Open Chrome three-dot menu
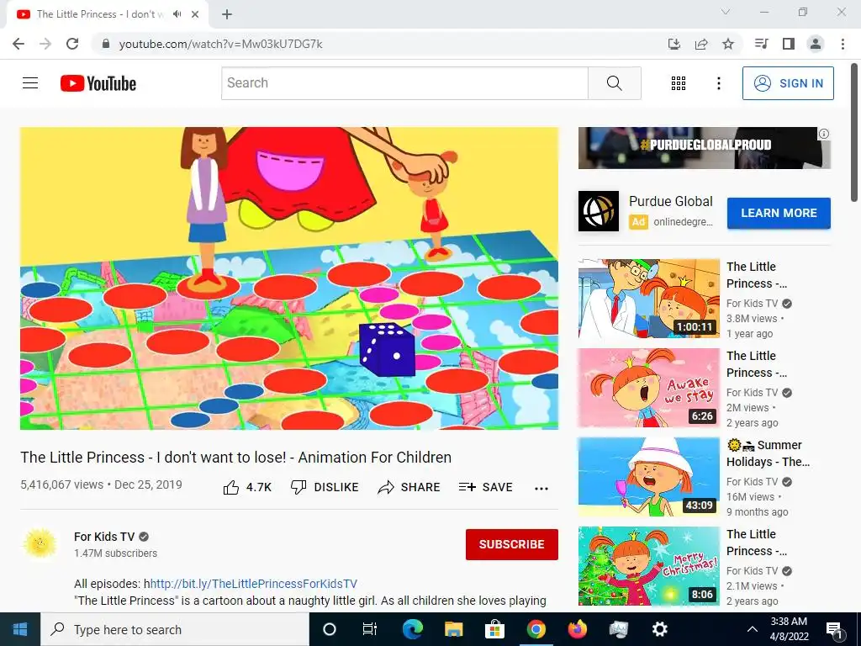This screenshot has height=646, width=861. pos(843,44)
